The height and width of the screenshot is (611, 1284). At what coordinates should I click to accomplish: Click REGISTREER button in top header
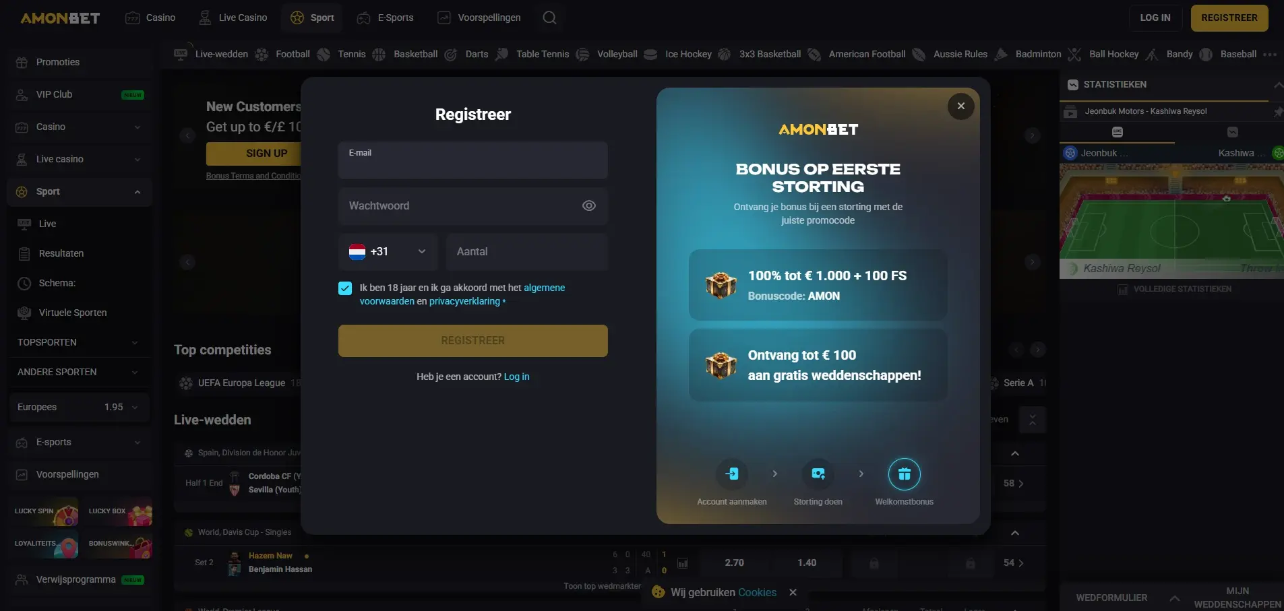[1229, 18]
